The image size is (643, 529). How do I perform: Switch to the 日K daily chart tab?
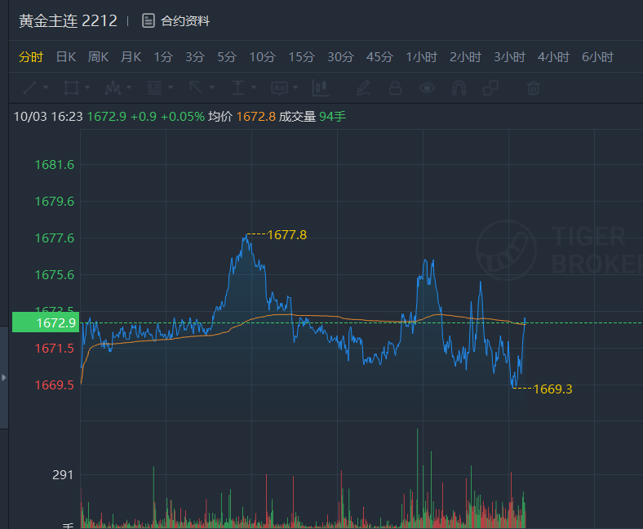click(x=66, y=56)
